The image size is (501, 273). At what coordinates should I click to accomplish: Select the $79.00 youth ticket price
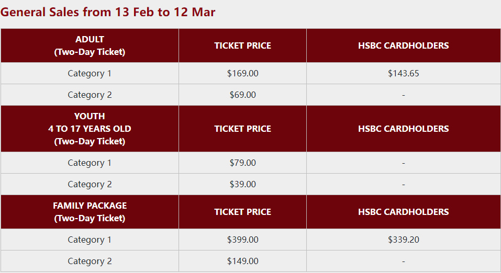242,163
